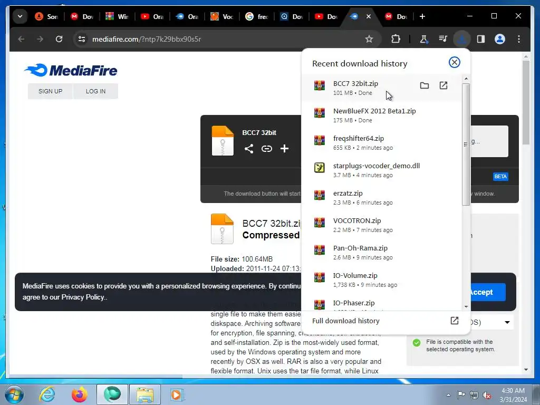Click the MediaFire logo
Viewport: 540px width, 405px height.
click(71, 70)
